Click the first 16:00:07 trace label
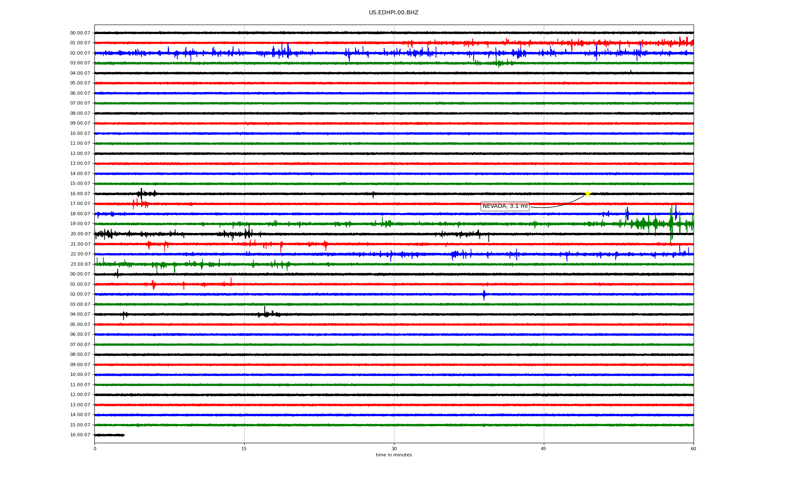Screen dimensions: 788x492 [80, 194]
